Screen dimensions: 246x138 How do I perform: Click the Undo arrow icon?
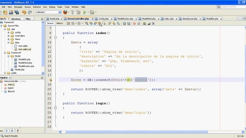(x=24, y=12)
